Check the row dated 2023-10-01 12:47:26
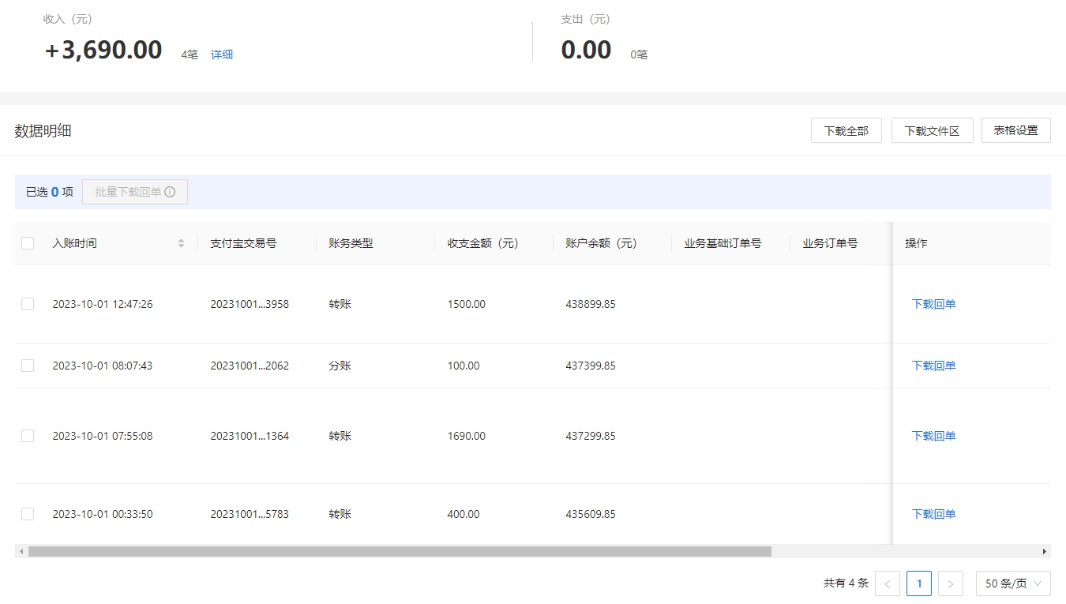The height and width of the screenshot is (604, 1066). point(28,304)
